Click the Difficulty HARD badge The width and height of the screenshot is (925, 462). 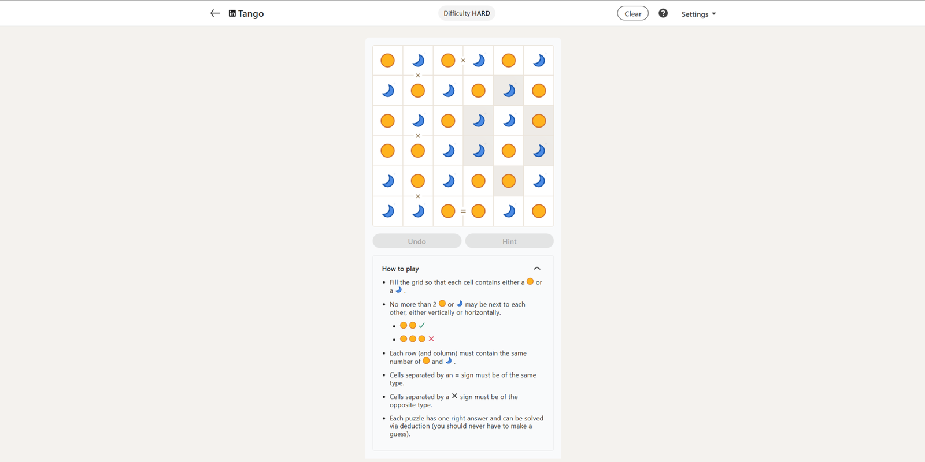[467, 13]
